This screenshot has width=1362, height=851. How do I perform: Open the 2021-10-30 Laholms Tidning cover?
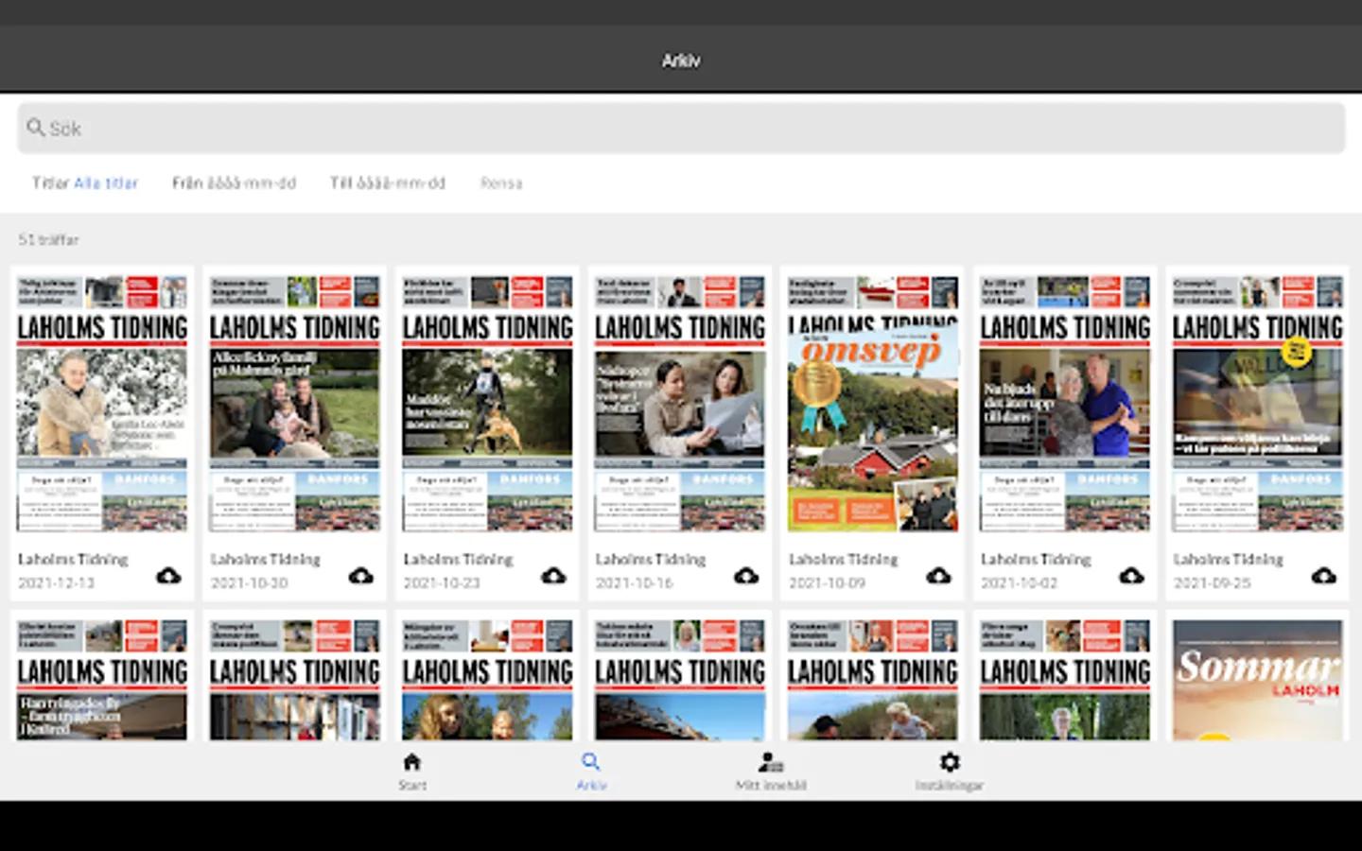tap(294, 403)
